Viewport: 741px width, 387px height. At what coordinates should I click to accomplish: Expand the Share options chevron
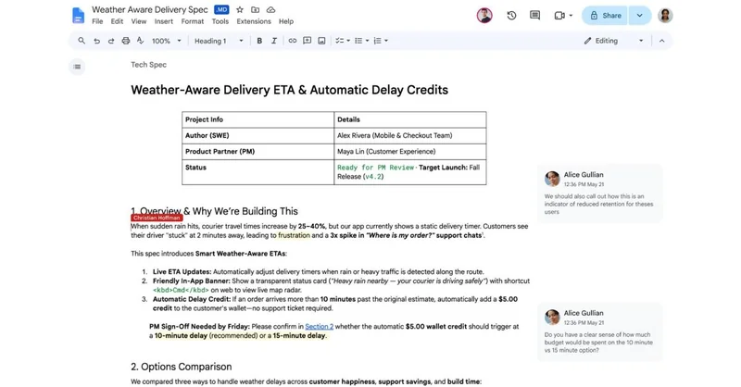point(639,16)
